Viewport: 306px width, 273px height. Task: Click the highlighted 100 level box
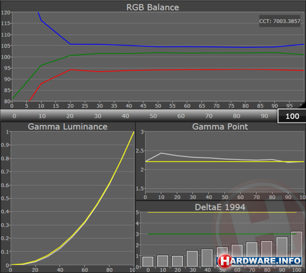pos(292,116)
